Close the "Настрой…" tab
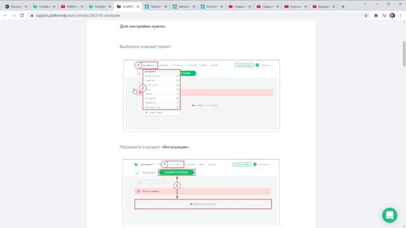The width and height of the screenshot is (406, 228). [x=193, y=6]
